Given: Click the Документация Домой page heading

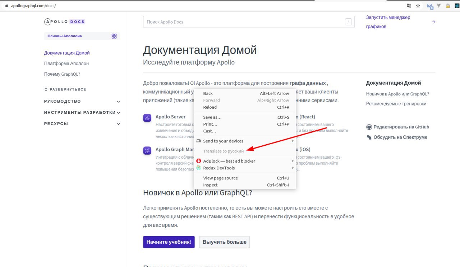Looking at the screenshot, I should 200,50.
